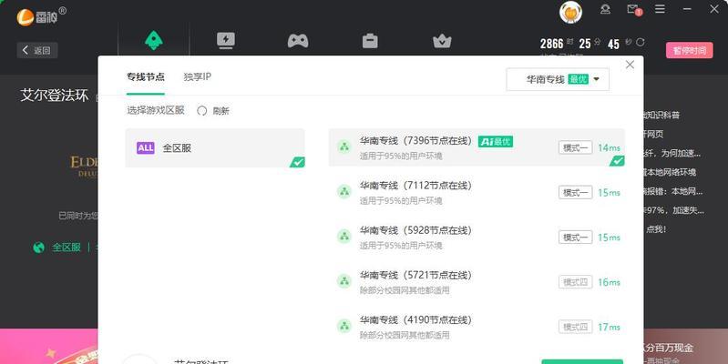Select node 华南专线（5928节点在线）
Image resolution: width=728 pixels, height=364 pixels.
click(x=477, y=237)
